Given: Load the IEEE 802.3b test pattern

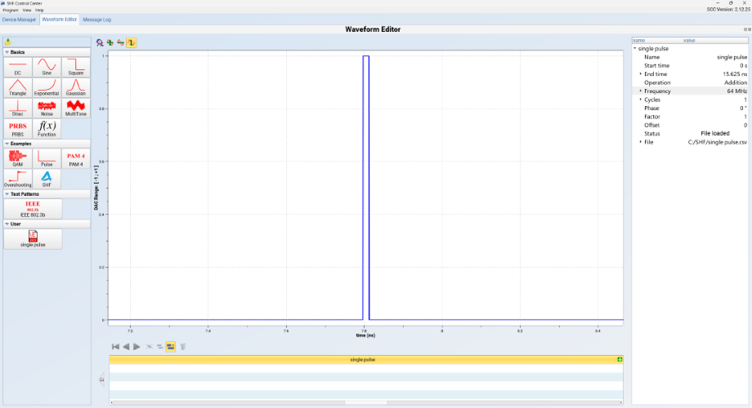Looking at the screenshot, I should tap(33, 207).
